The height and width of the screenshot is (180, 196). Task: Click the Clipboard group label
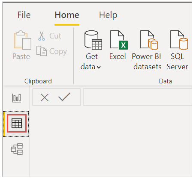[38, 81]
